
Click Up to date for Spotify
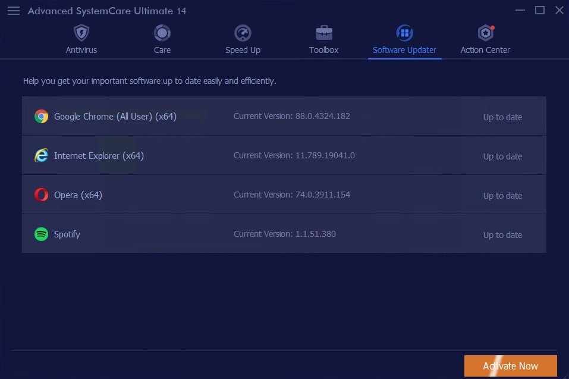(x=502, y=235)
